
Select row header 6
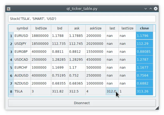point(11,76)
